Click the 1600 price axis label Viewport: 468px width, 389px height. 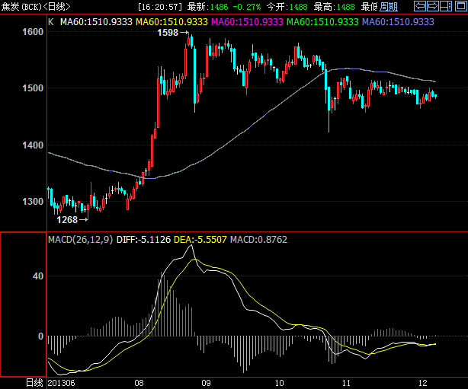[x=33, y=32]
